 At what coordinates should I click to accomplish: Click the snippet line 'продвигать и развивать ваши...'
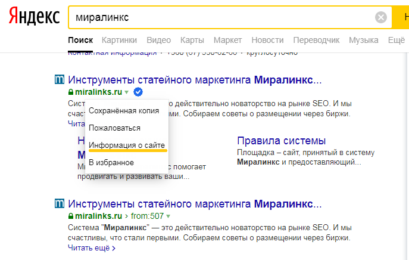point(133,177)
